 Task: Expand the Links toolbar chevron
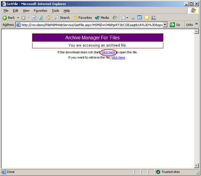197,24
